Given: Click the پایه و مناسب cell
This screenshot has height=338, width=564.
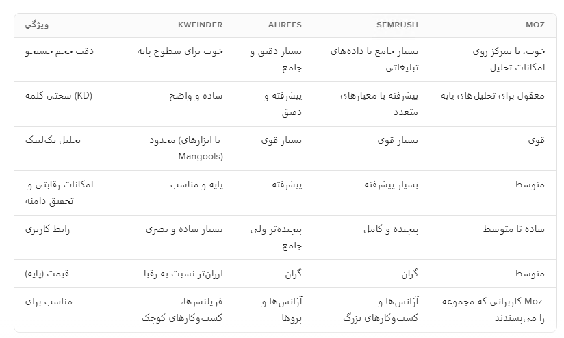Looking at the screenshot, I should (197, 185).
